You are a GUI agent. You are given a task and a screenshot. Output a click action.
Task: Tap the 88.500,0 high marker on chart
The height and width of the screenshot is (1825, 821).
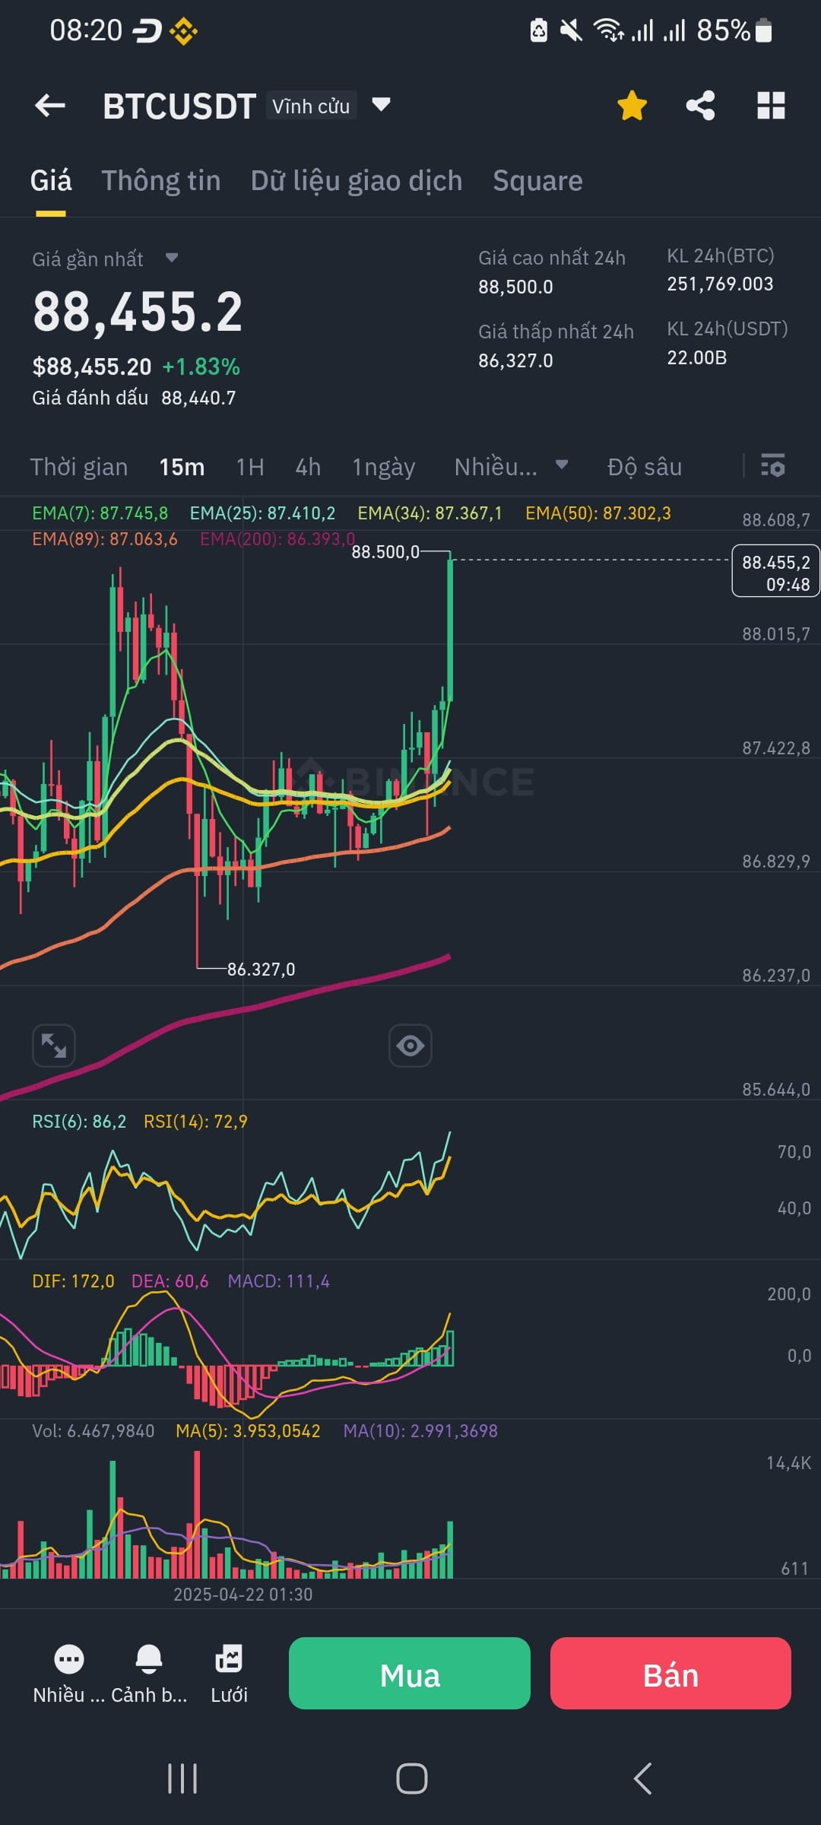pyautogui.click(x=385, y=552)
